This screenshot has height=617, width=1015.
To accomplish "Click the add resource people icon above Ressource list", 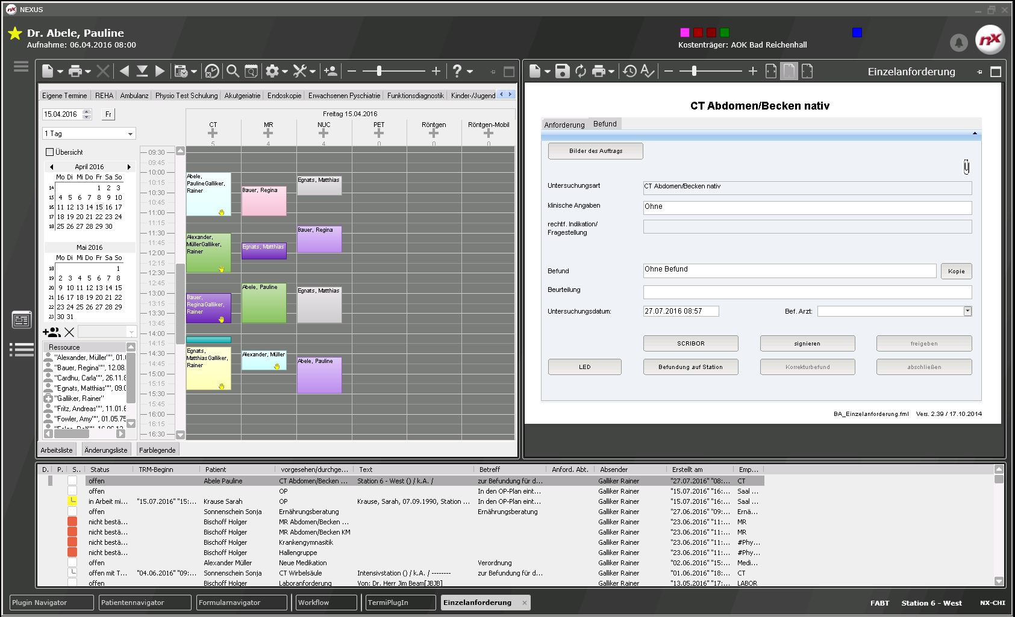I will click(52, 332).
